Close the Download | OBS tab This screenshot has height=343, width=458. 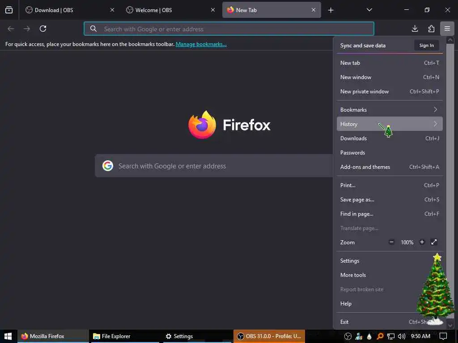pos(112,10)
